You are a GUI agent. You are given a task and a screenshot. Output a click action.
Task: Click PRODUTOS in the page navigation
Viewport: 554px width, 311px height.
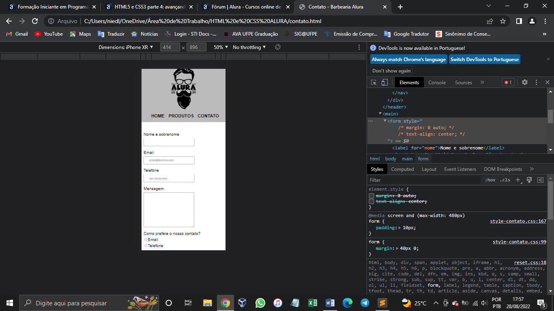[x=181, y=116]
